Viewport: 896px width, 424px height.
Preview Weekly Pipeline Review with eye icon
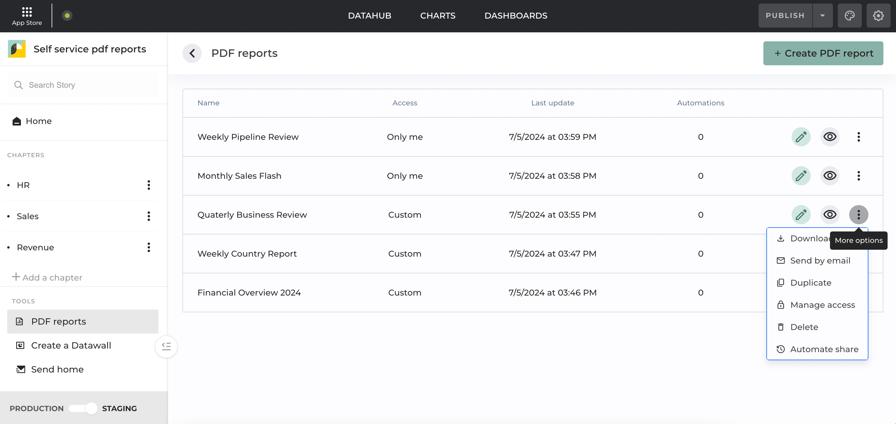point(830,137)
